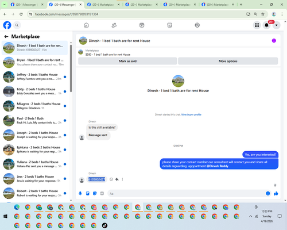This screenshot has width=287, height=230.
Task: Send a thumbs-up like
Action: 276,193
